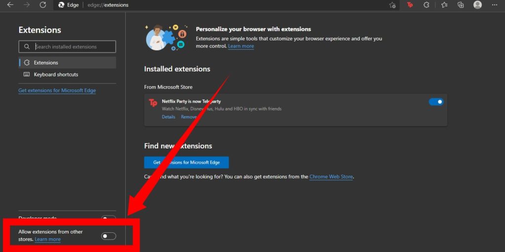Open the Extensions puzzle icon in the toolbar
505x252 pixels.
[427, 5]
